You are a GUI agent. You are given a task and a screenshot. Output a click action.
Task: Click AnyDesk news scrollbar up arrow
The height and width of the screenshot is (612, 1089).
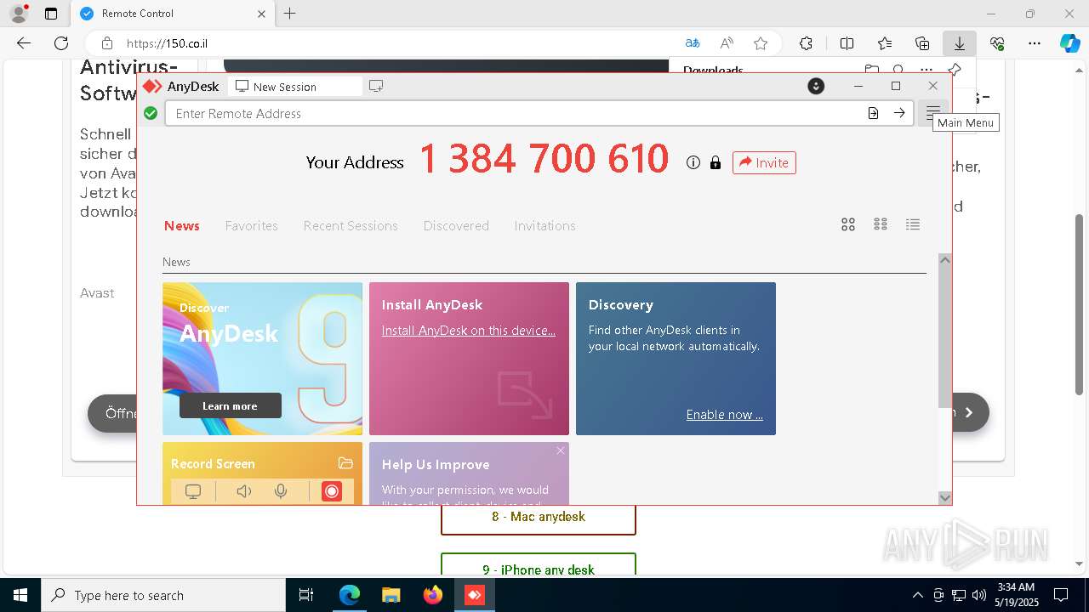point(944,259)
